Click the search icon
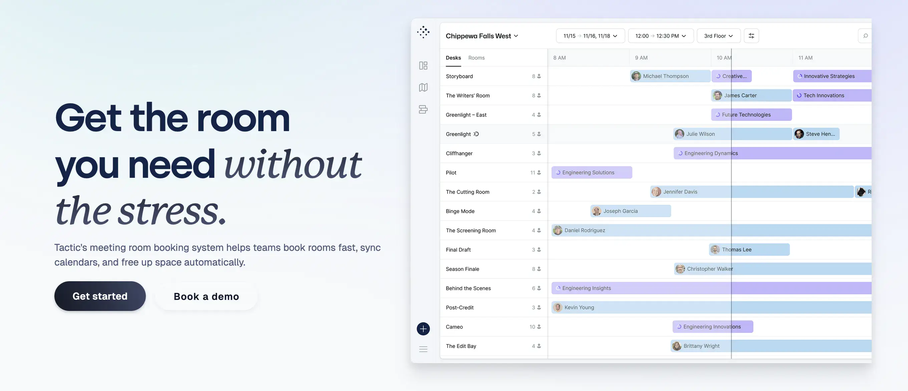 point(865,36)
